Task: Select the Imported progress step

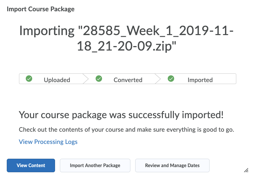Action: pyautogui.click(x=197, y=79)
